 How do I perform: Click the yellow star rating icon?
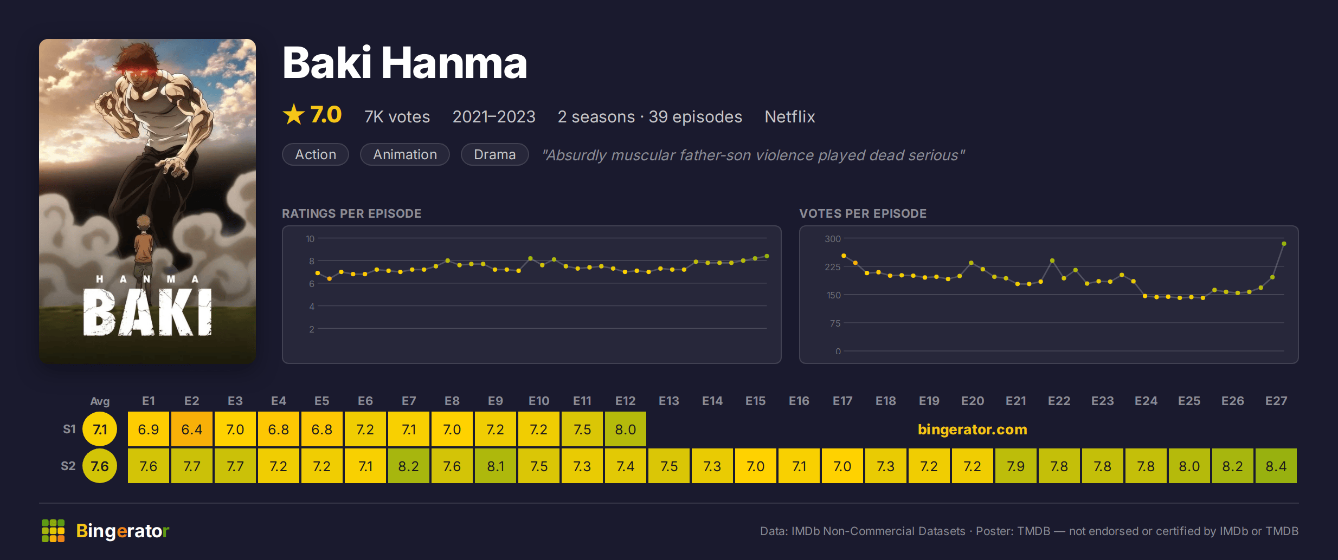click(294, 114)
